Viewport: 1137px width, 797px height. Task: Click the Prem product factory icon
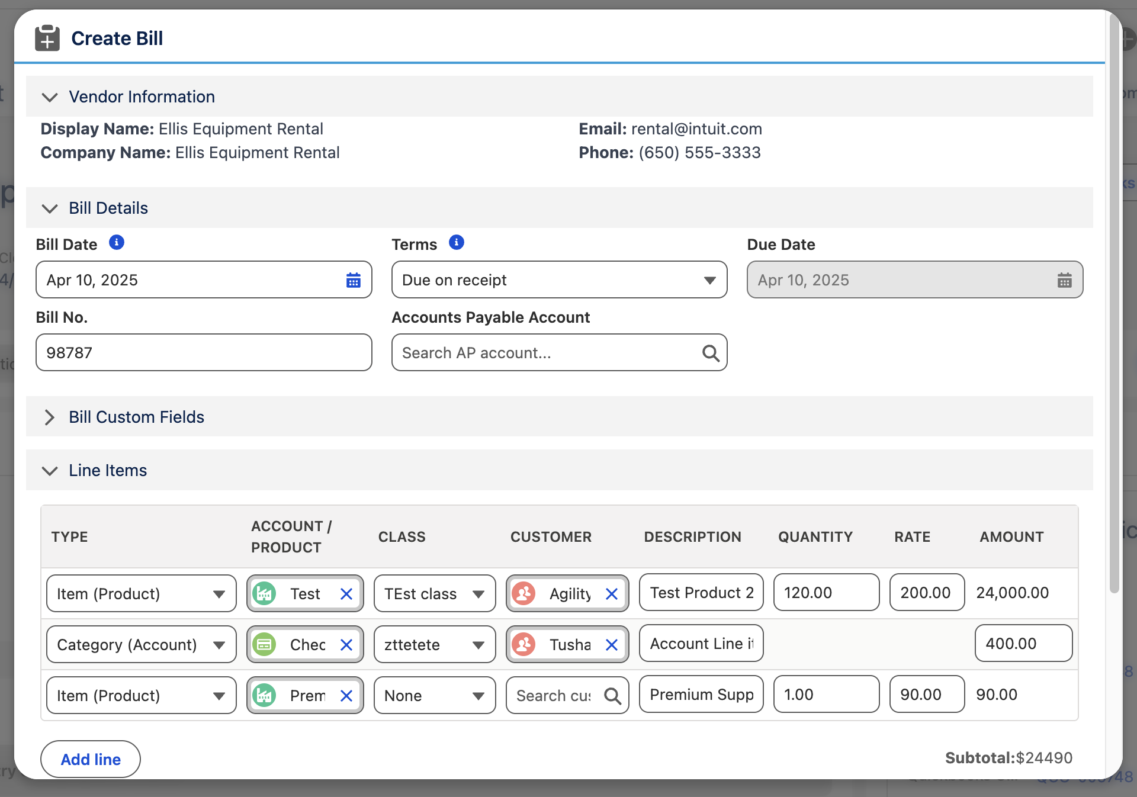264,695
